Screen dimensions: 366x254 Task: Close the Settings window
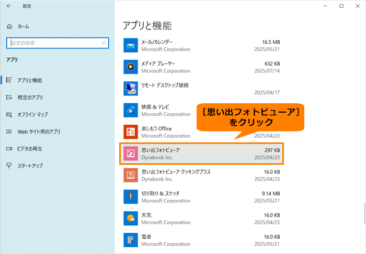pos(358,6)
